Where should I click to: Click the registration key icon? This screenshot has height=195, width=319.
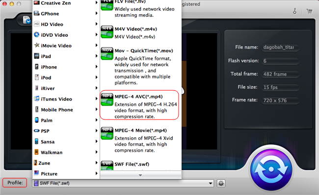[295, 11]
